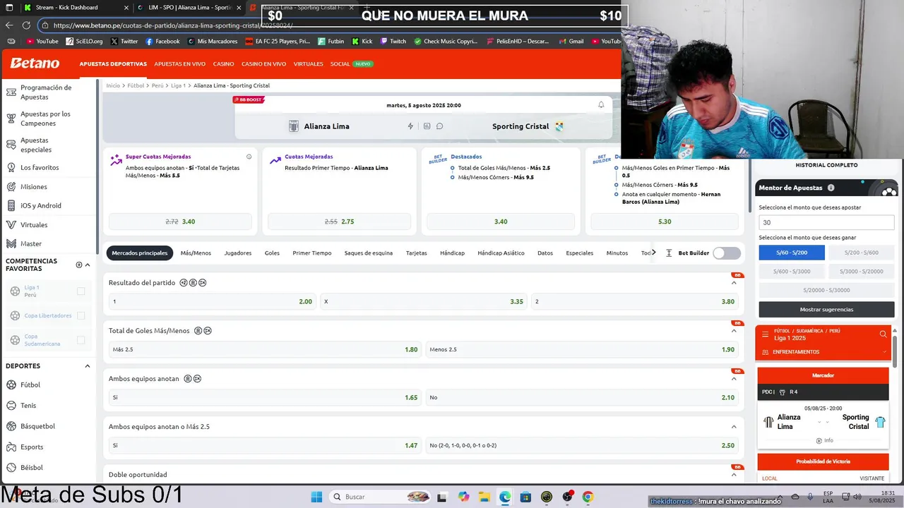
Task: Open the Apuestas en Vivo menu
Action: (179, 64)
